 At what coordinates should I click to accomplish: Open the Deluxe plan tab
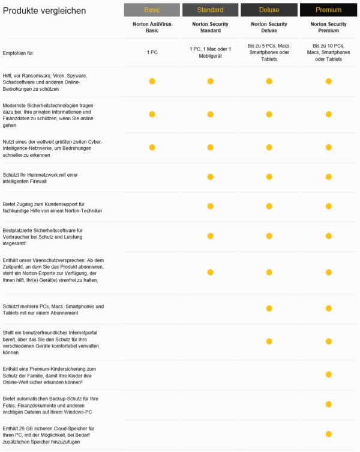tap(268, 10)
